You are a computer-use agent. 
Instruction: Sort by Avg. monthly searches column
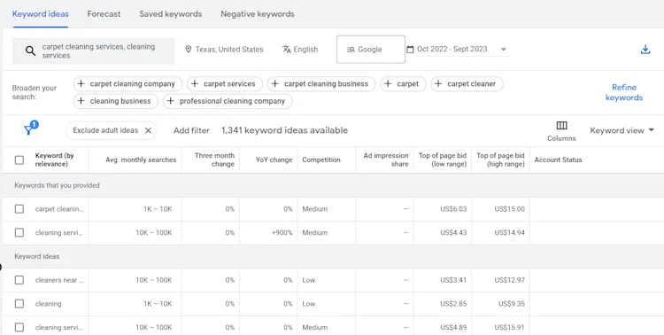pyautogui.click(x=141, y=160)
